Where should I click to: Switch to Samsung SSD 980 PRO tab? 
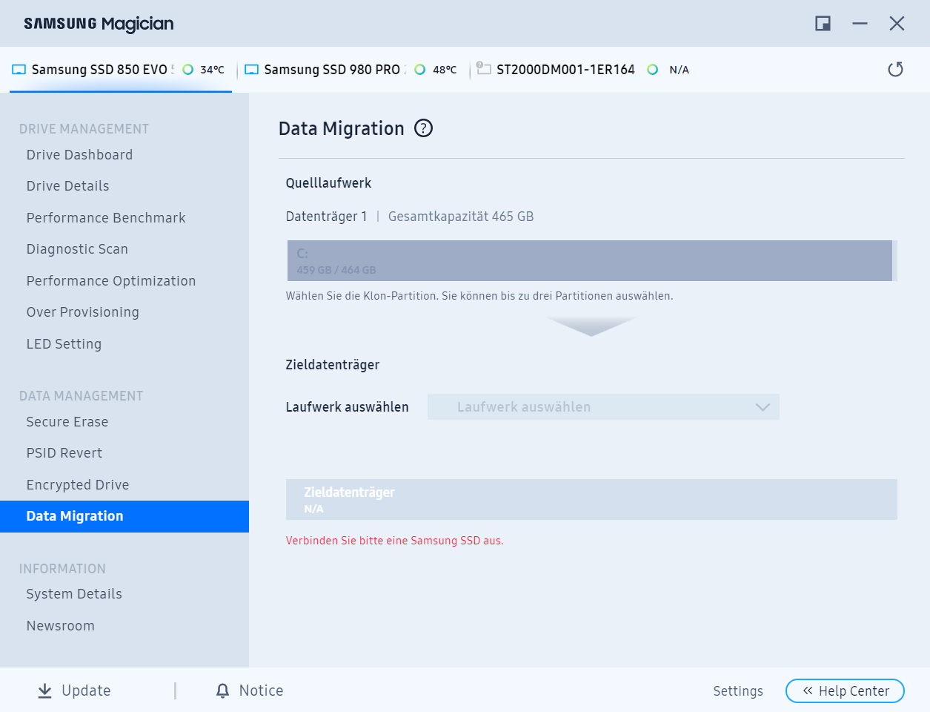tap(352, 70)
